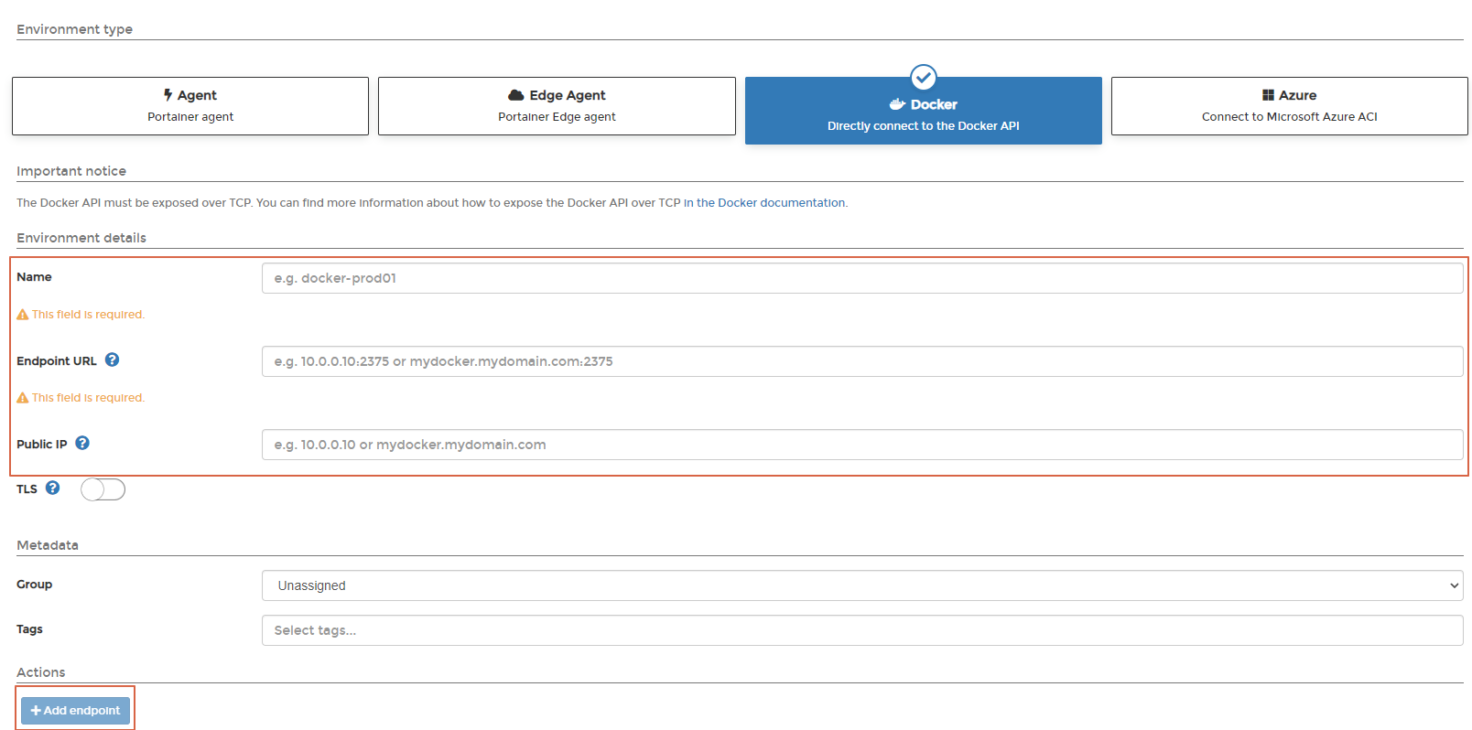This screenshot has width=1472, height=730.
Task: Select the Agent environment type card
Action: point(190,106)
